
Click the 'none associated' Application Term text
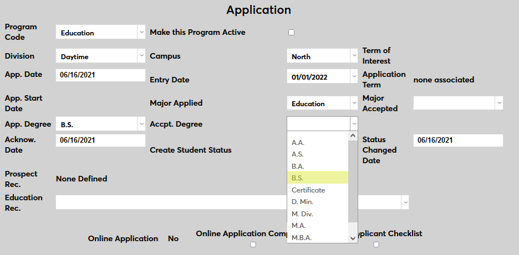pyautogui.click(x=444, y=80)
